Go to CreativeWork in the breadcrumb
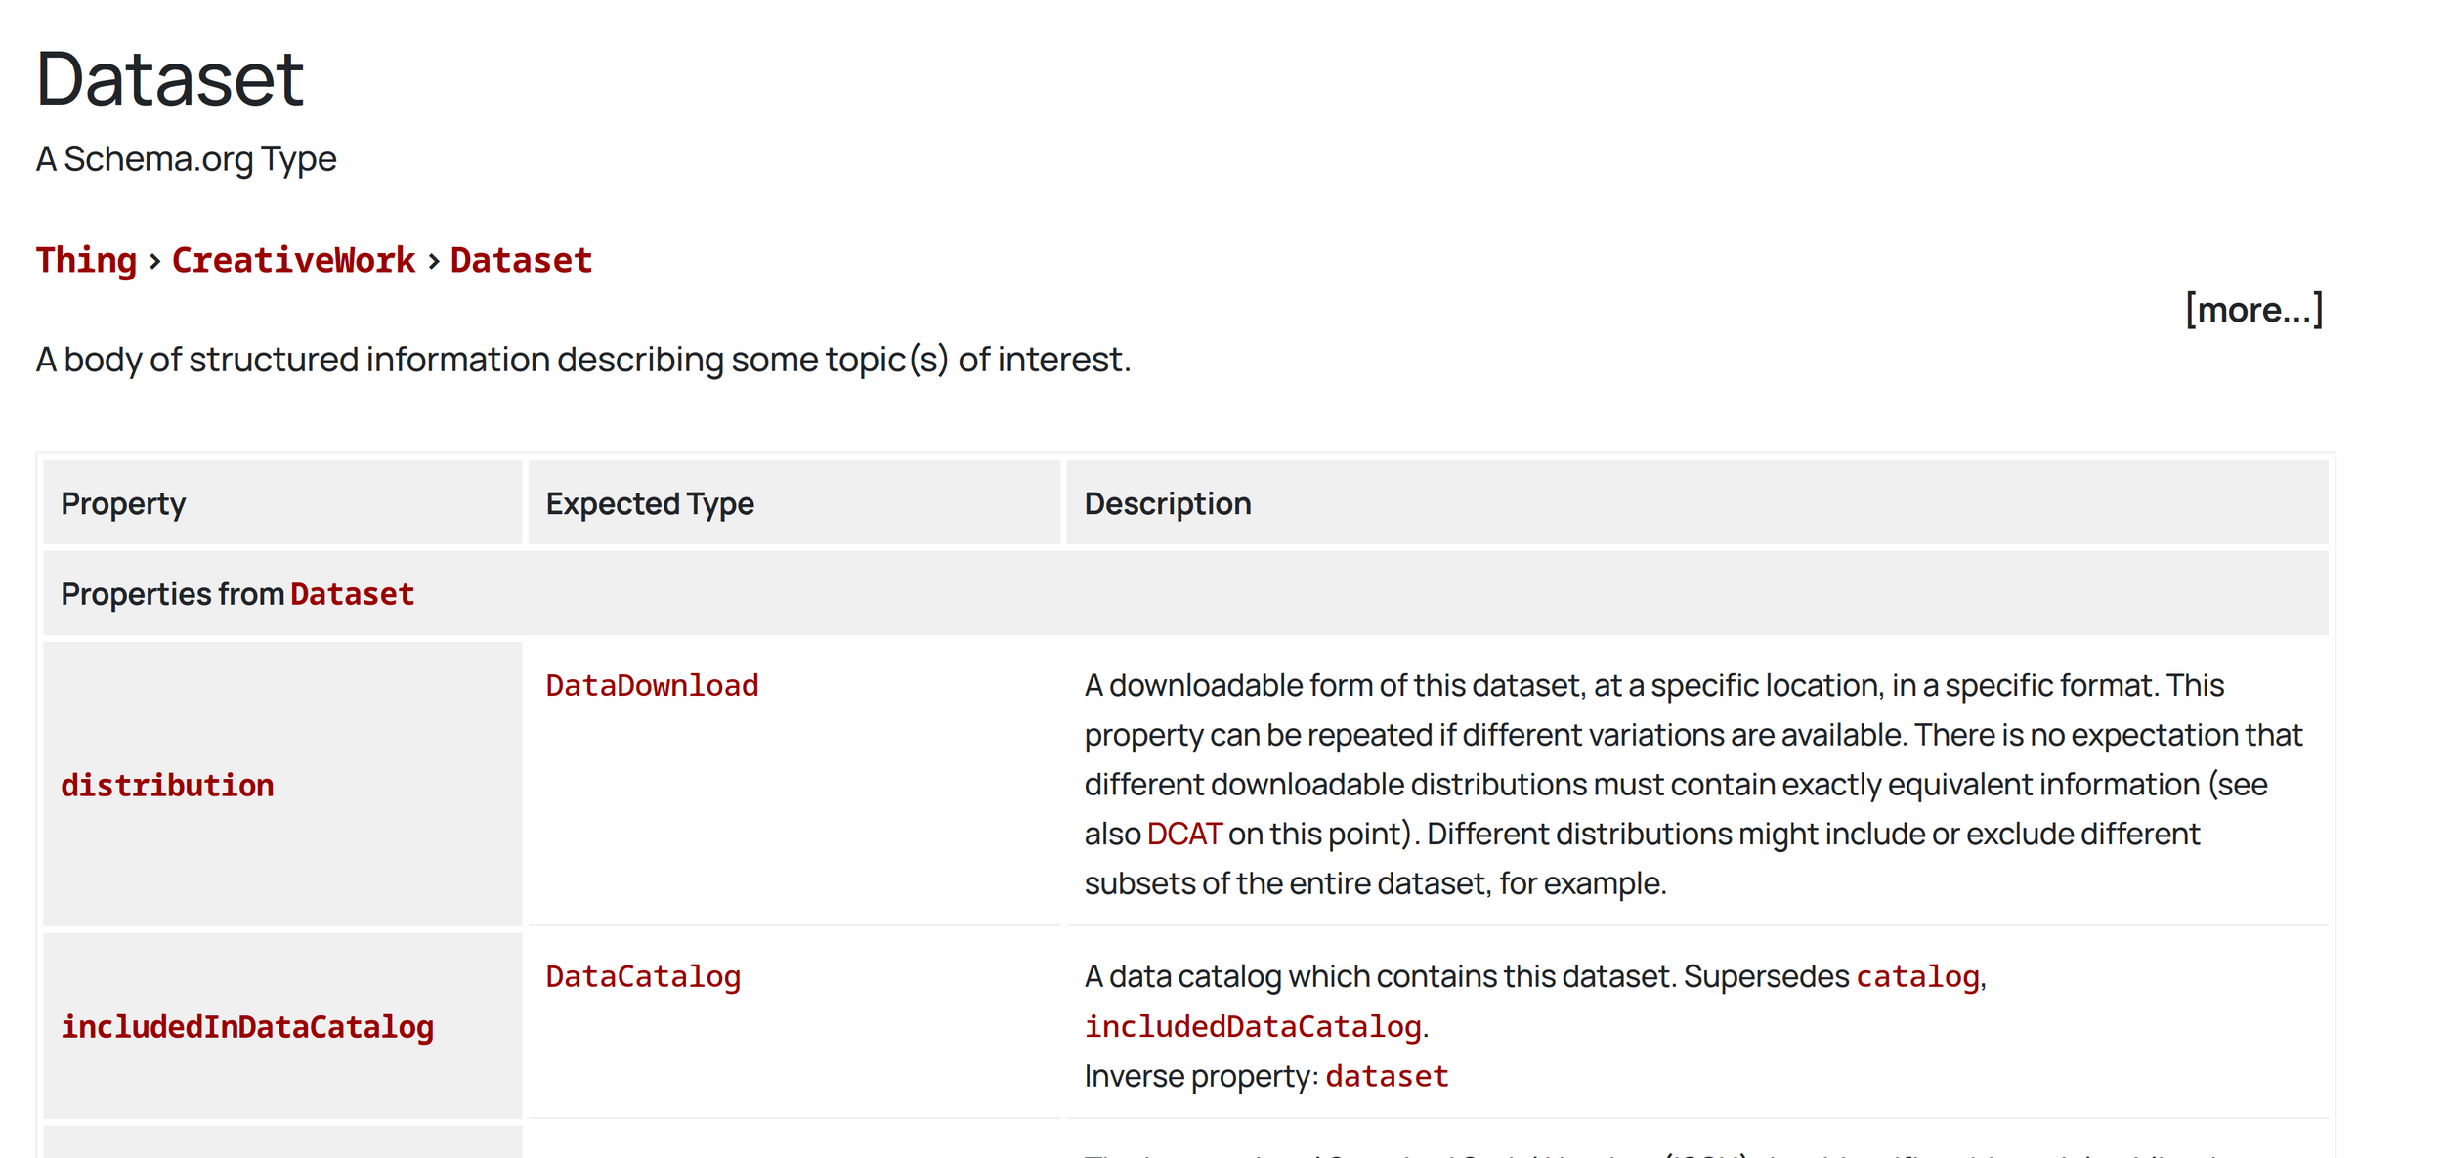2443x1158 pixels. [x=293, y=260]
